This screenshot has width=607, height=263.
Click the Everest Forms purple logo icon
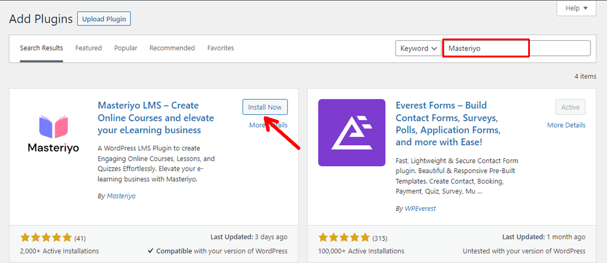352,132
